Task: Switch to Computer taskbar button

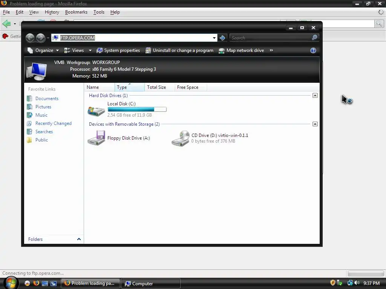Action: pyautogui.click(x=150, y=283)
